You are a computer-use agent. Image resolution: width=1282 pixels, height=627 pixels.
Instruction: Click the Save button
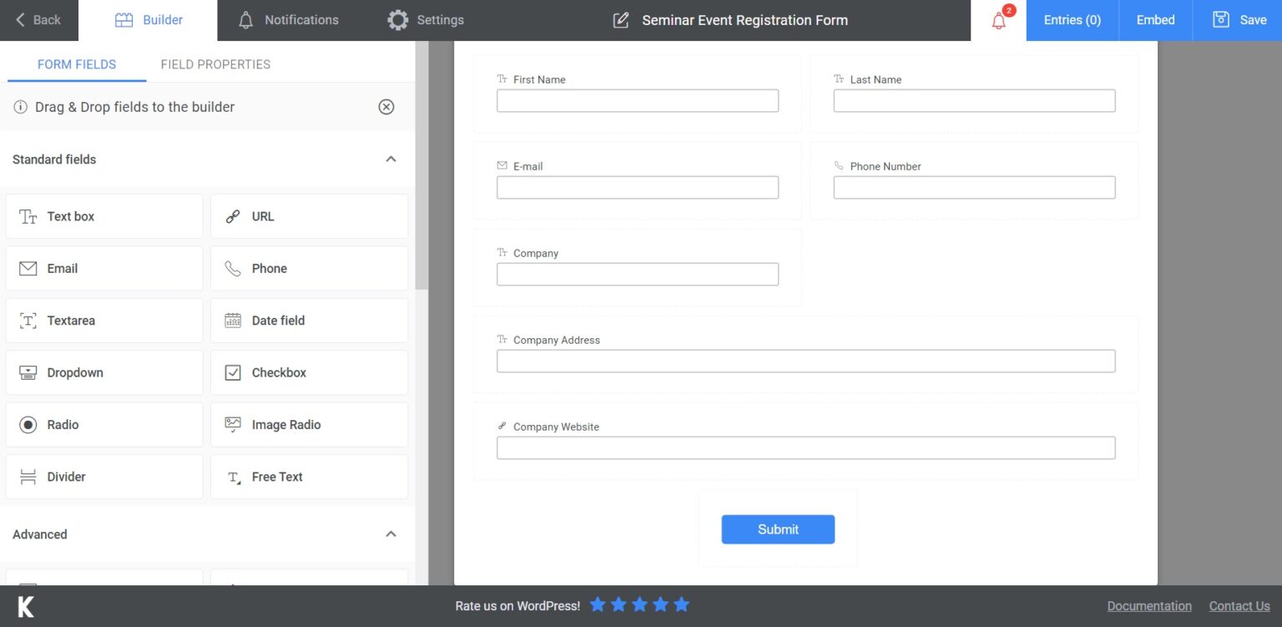click(x=1239, y=20)
